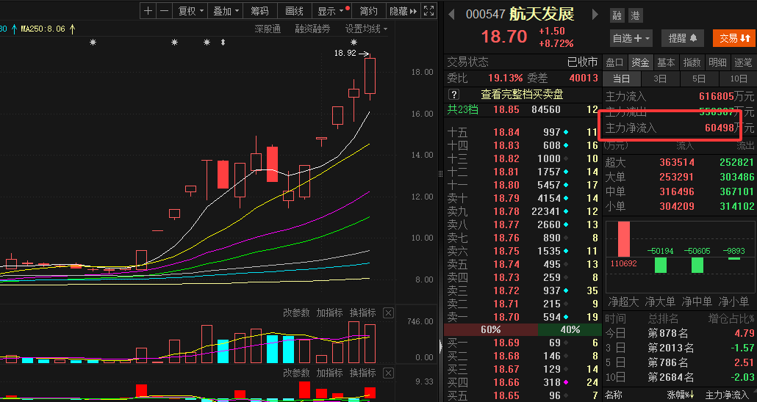Click 加指标 on lower indicator panel
The width and height of the screenshot is (757, 402).
coord(329,373)
